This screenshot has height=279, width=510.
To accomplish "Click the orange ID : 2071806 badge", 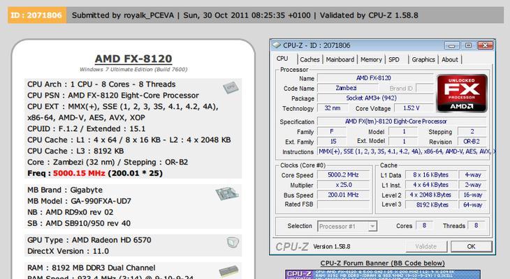I will tap(37, 15).
